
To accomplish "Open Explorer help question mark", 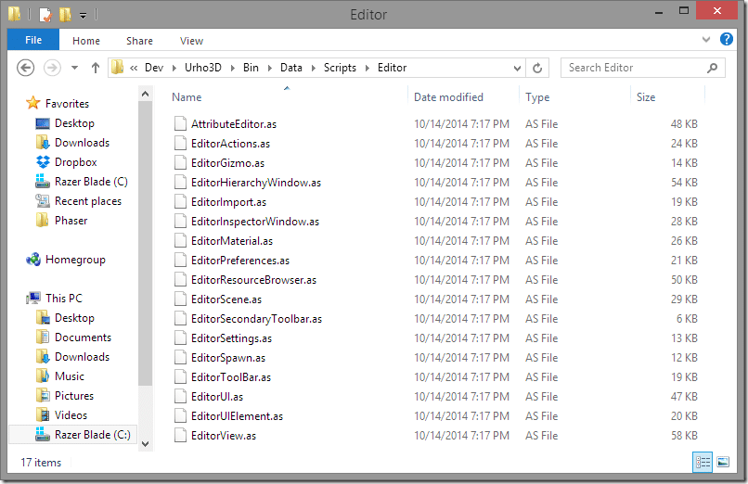I will [726, 39].
